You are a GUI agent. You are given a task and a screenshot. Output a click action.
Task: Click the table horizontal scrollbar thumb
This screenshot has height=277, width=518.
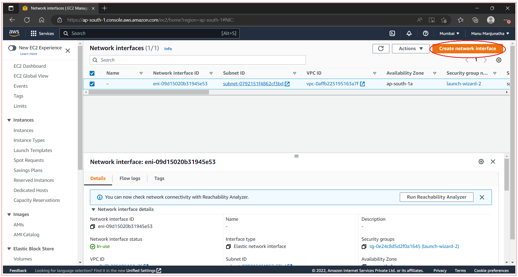149,92
